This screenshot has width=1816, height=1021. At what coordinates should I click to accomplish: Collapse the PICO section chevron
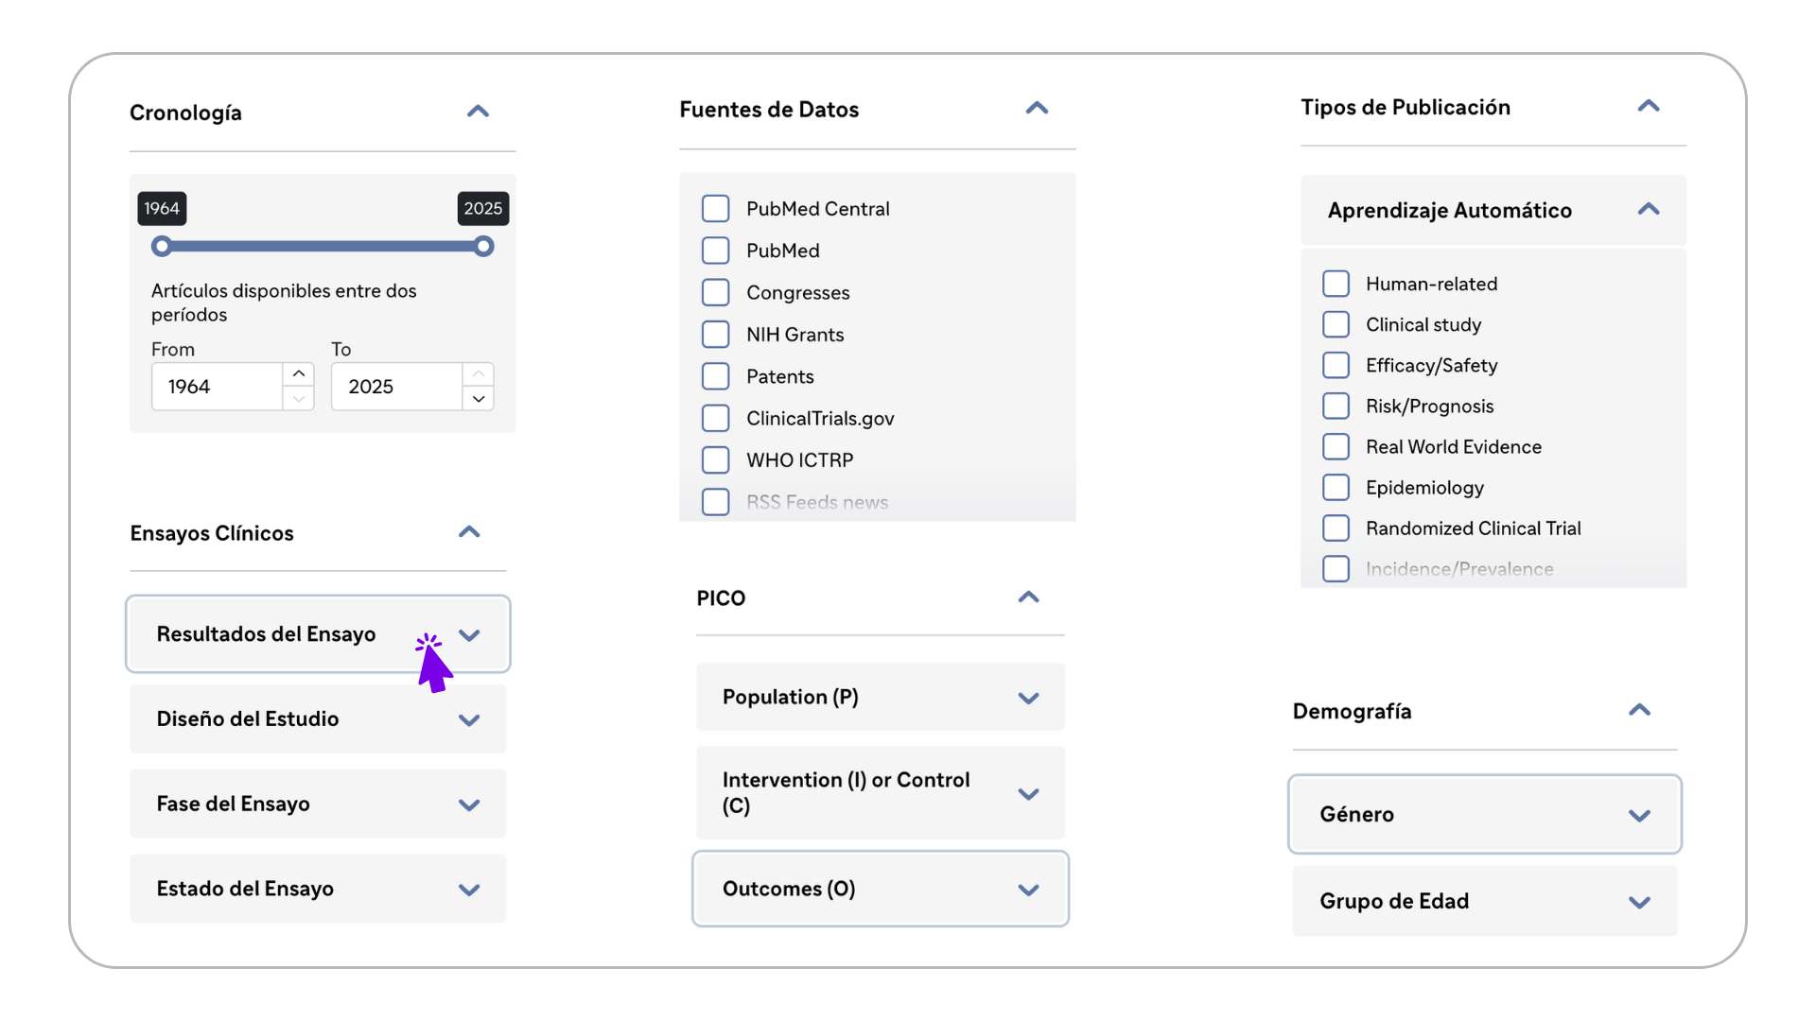(1028, 597)
